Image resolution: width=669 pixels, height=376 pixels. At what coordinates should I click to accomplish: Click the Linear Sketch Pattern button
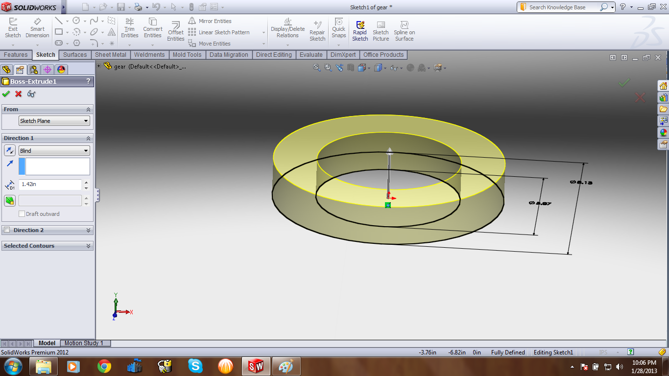click(x=219, y=32)
